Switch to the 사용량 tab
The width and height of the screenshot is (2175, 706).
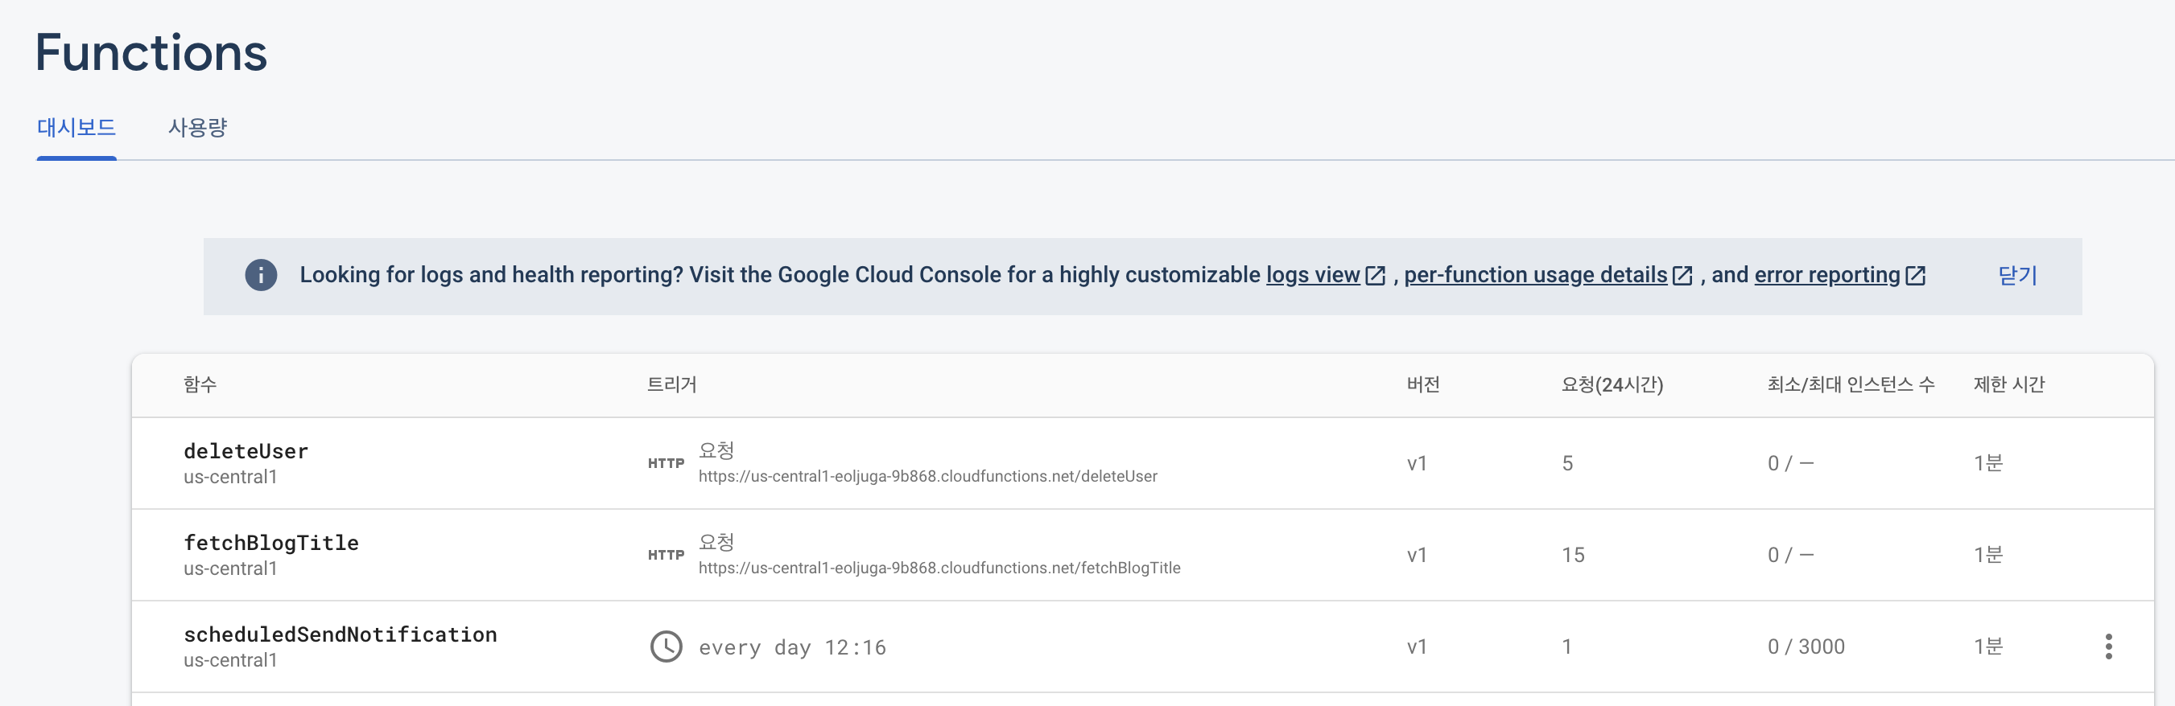(x=197, y=127)
